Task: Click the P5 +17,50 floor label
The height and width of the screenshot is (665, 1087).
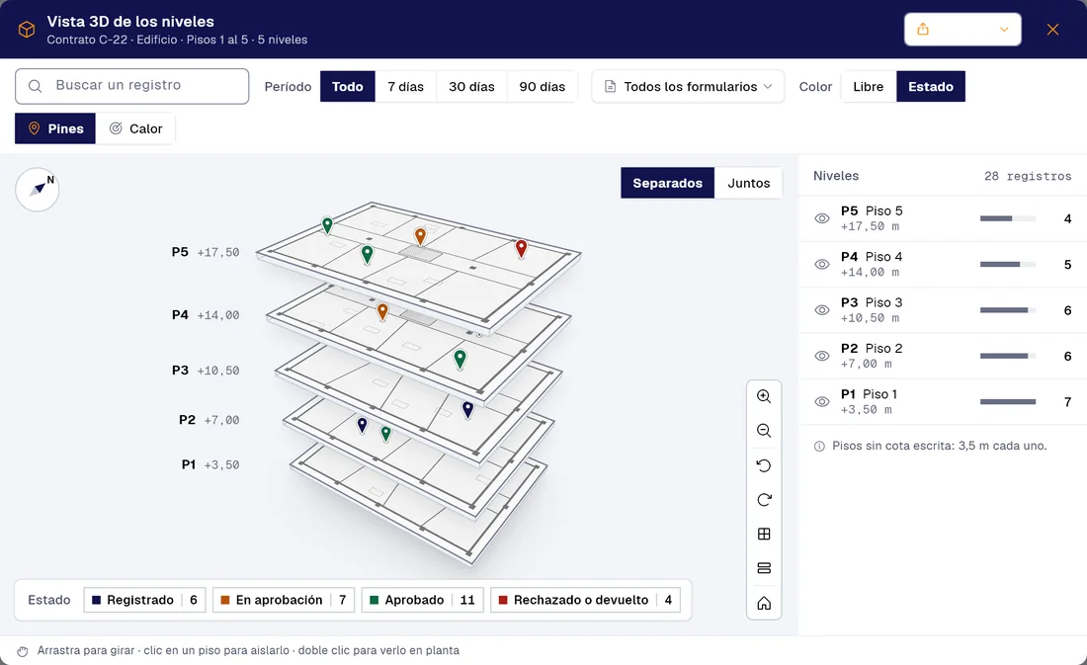Action: (206, 252)
